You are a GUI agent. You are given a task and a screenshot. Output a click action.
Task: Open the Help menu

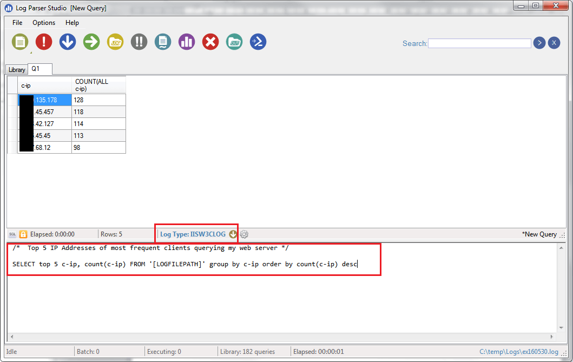coord(72,23)
